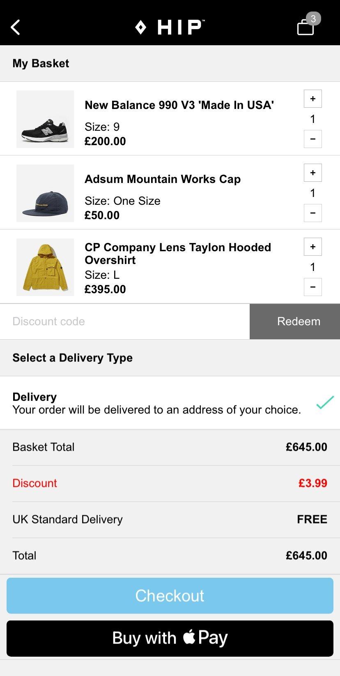This screenshot has width=340, height=676.
Task: Open the yellow overshirt product thumbnail
Action: [x=45, y=267]
